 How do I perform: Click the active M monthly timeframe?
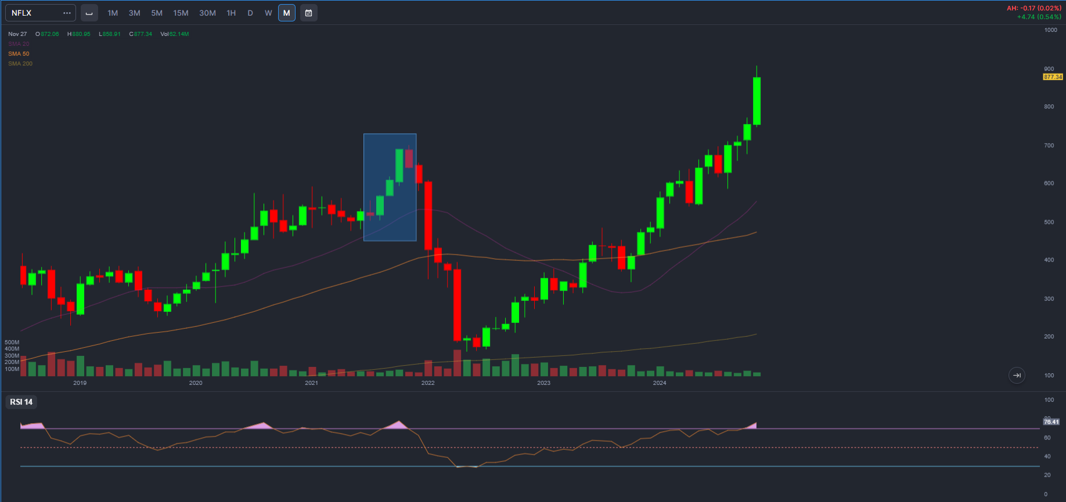(287, 13)
